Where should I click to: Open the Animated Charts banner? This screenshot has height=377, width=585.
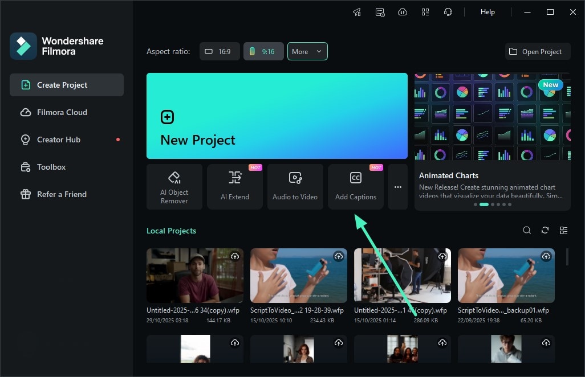coord(493,142)
